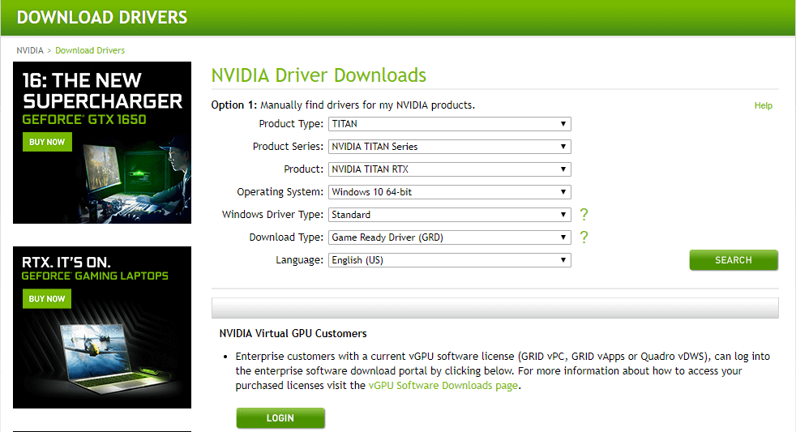The width and height of the screenshot is (796, 432).
Task: Expand the Product dropdown showing NVIDIA TITAN RTX
Action: (x=449, y=169)
